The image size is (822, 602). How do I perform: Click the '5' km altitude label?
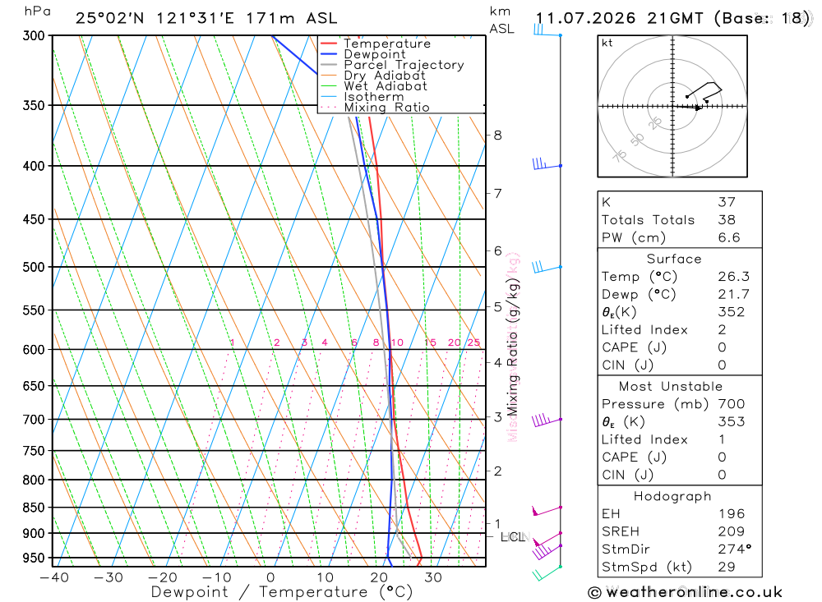(497, 306)
